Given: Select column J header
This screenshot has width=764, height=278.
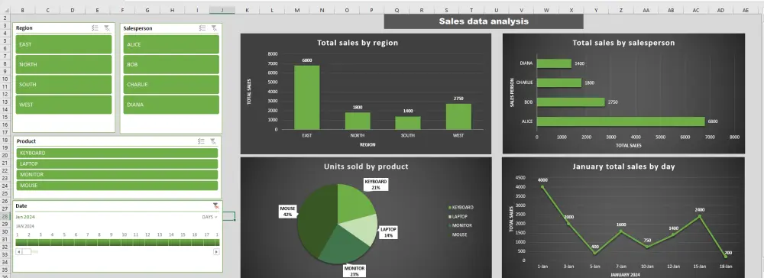Looking at the screenshot, I should [222, 10].
